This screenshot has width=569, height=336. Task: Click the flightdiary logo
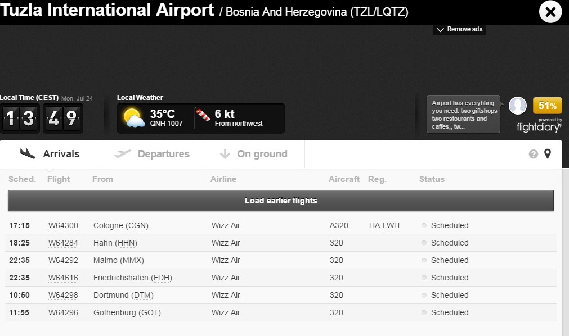point(539,127)
